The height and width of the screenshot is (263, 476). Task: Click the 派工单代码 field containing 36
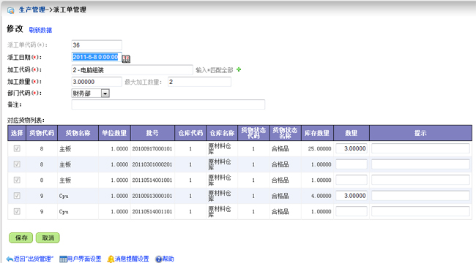(x=97, y=45)
